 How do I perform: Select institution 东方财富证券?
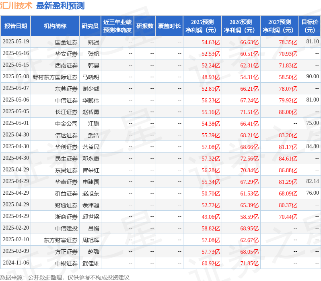(61, 240)
